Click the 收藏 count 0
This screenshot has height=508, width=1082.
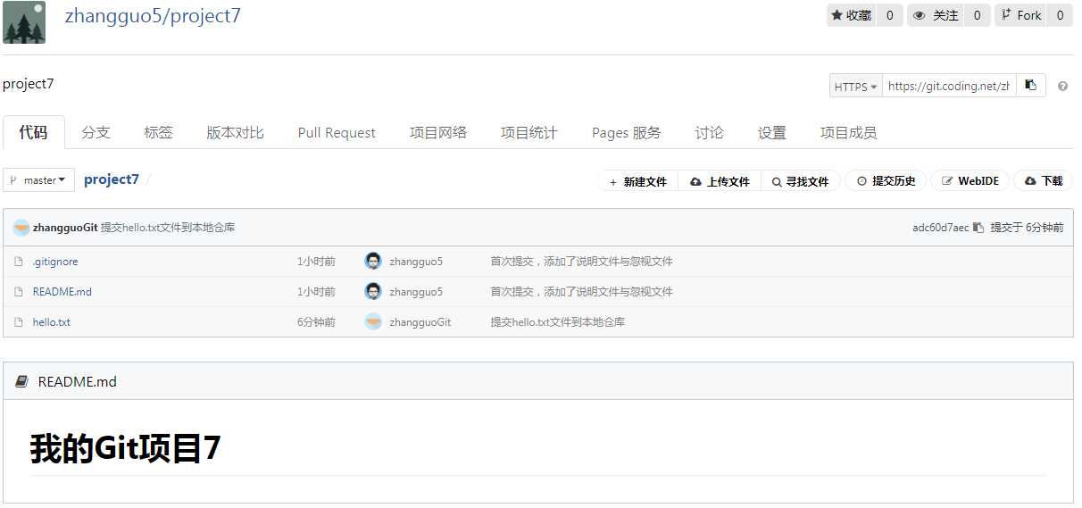tap(890, 15)
